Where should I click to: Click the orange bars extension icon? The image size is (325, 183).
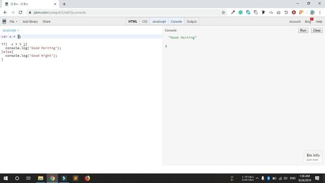point(301,12)
